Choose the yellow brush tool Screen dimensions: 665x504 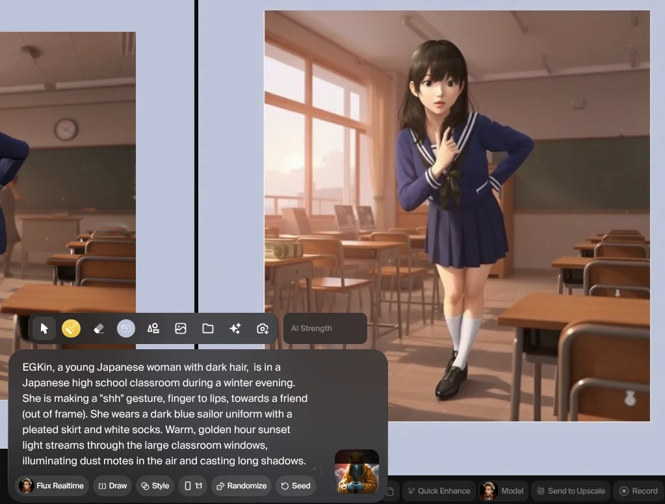[72, 328]
